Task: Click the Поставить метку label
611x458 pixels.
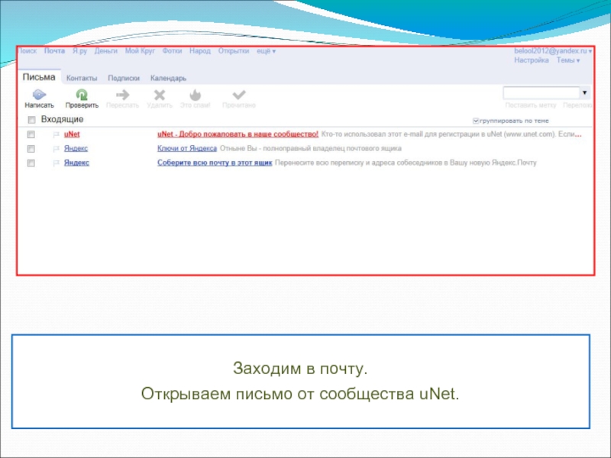Action: (x=531, y=105)
